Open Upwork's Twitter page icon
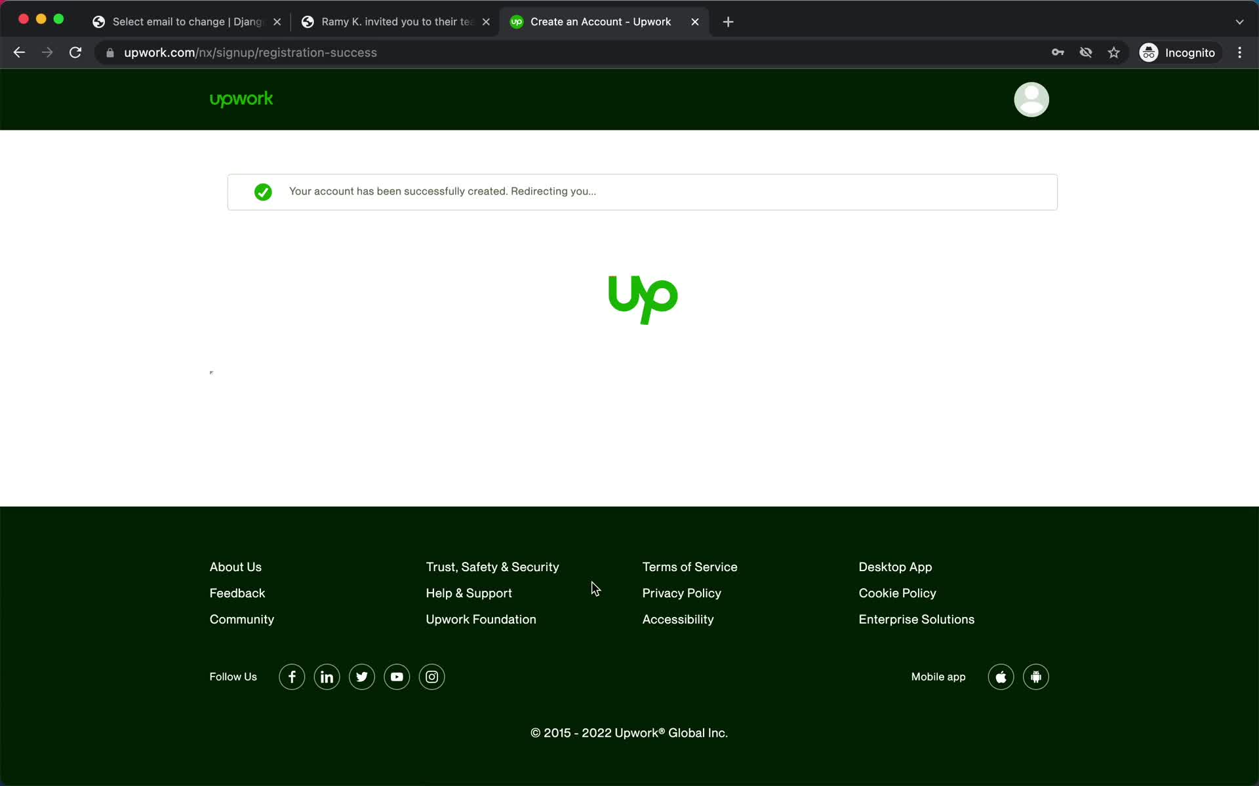Image resolution: width=1259 pixels, height=786 pixels. pos(362,677)
